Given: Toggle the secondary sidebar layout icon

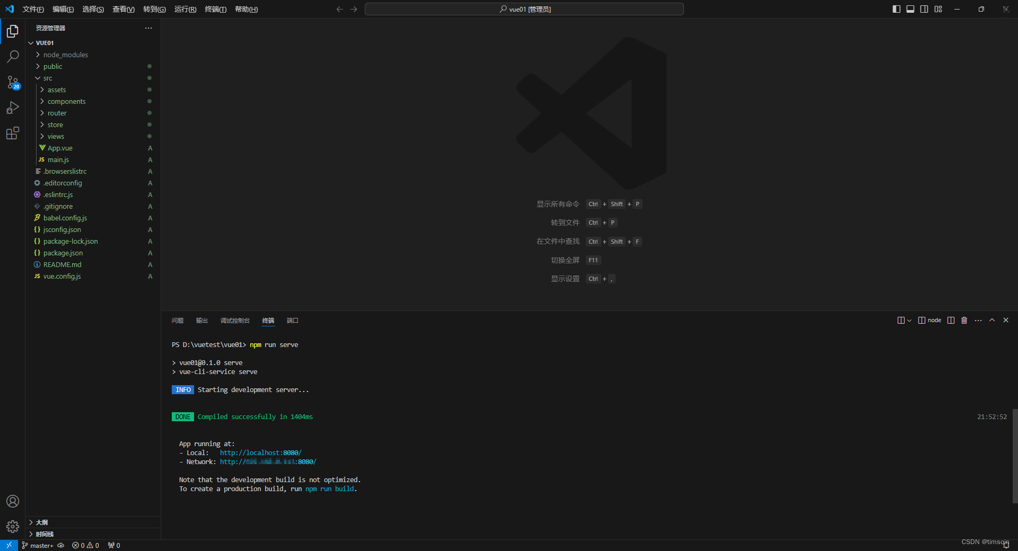Looking at the screenshot, I should 924,9.
